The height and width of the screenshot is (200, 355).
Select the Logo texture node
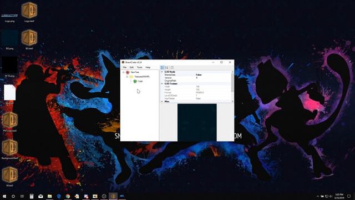[x=140, y=81]
